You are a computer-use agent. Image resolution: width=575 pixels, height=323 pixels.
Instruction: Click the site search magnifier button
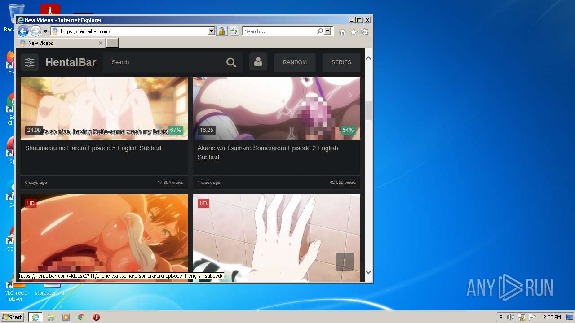click(231, 62)
